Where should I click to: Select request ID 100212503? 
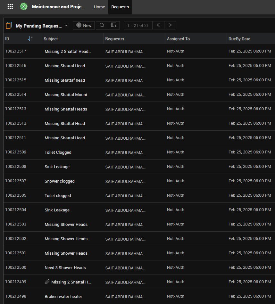pos(16,224)
